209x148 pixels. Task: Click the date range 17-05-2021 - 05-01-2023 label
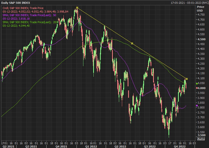point(190,3)
